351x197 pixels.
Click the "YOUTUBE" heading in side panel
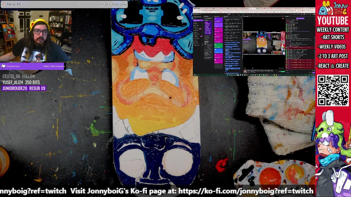pyautogui.click(x=333, y=21)
